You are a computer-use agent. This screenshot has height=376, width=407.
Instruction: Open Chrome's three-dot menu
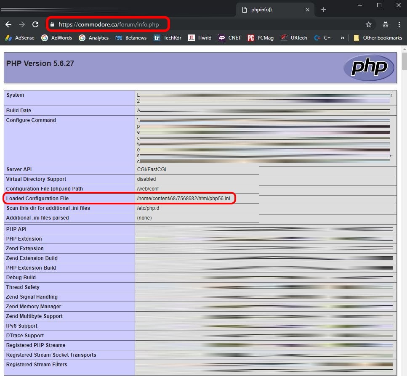point(399,24)
